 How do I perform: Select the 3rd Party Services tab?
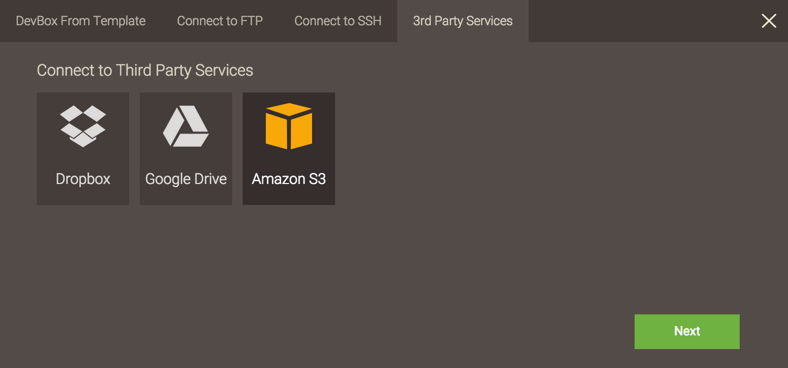pos(463,21)
